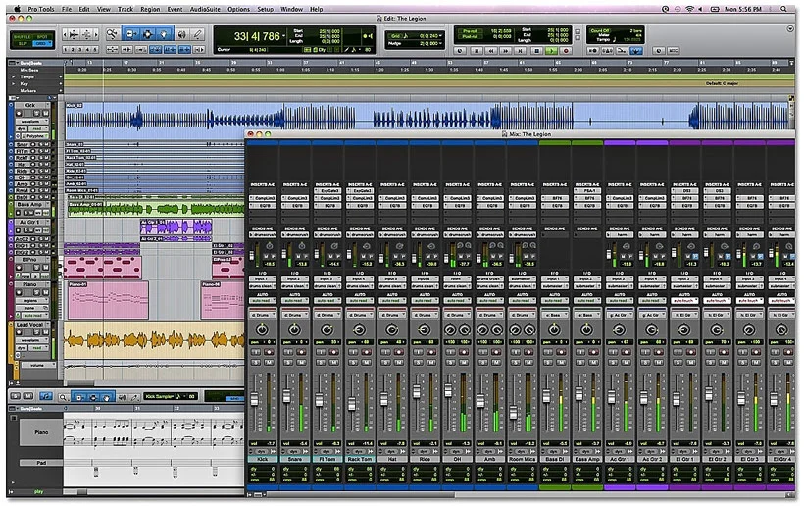Click Go to End transport button
Screen dimensions: 804x506
pyautogui.click(x=521, y=51)
